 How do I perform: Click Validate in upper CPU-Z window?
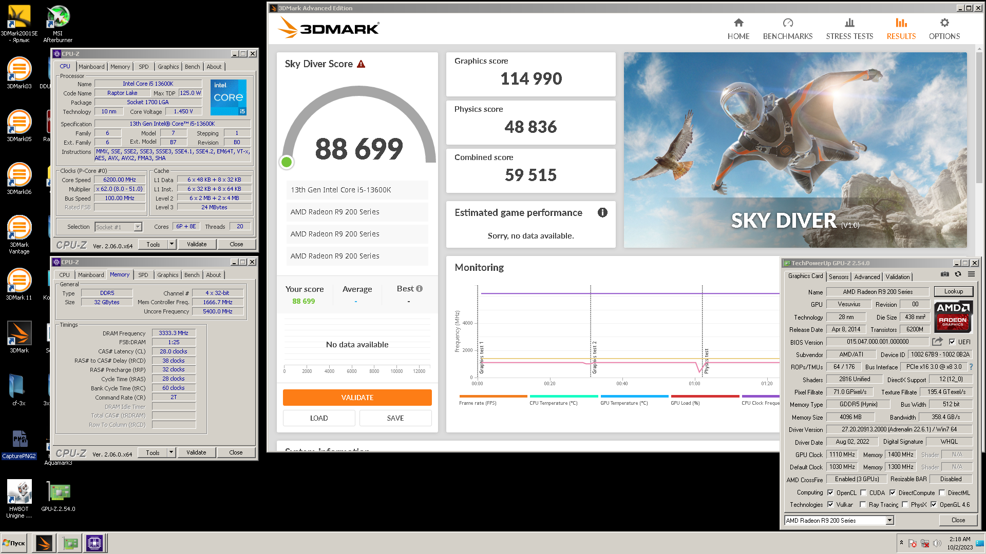197,244
